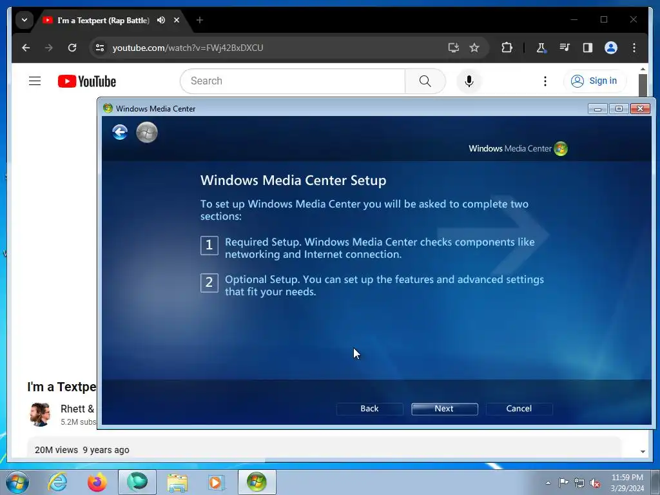
Task: Launch Internet Explorer from taskbar
Action: click(57, 482)
